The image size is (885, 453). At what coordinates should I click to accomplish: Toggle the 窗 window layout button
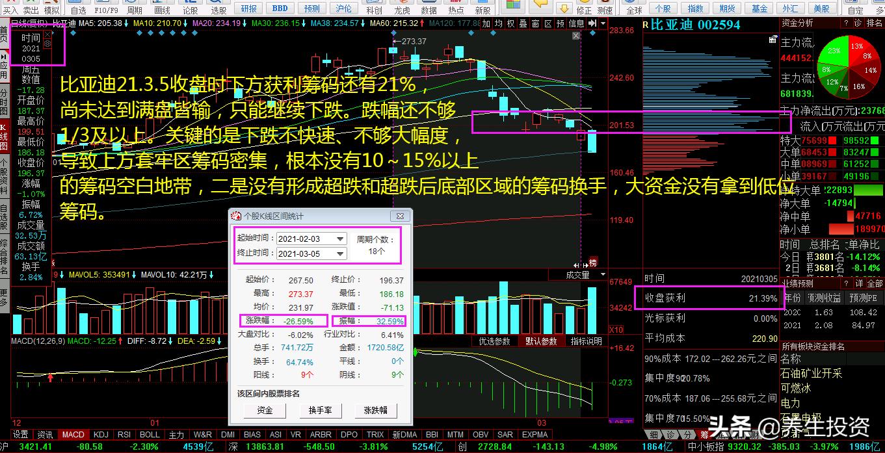point(536,23)
